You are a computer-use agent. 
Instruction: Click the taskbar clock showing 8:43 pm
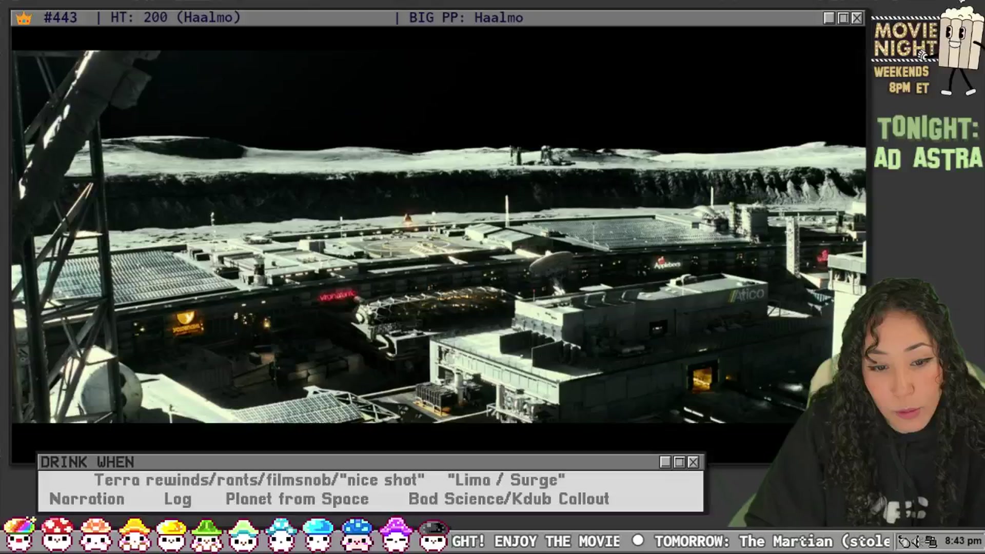963,541
